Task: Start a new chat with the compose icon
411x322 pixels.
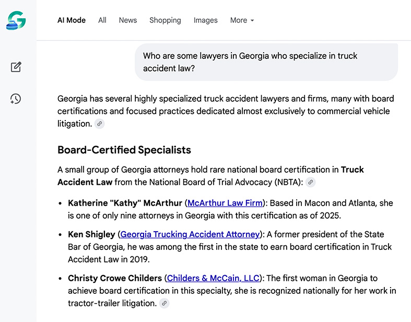Action: click(16, 67)
